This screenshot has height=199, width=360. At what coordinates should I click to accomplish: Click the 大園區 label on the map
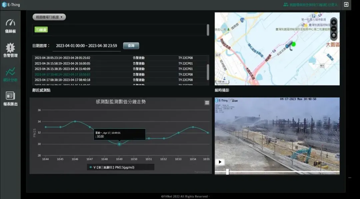(332, 45)
